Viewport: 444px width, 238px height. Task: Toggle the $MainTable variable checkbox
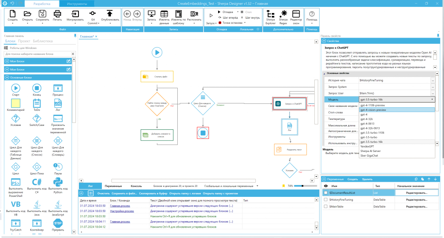click(326, 206)
